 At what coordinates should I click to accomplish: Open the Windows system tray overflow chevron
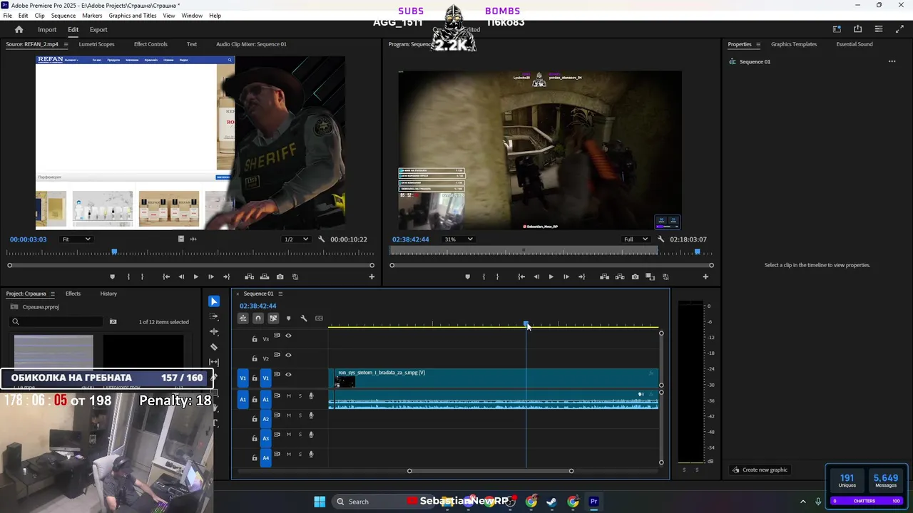tap(802, 502)
